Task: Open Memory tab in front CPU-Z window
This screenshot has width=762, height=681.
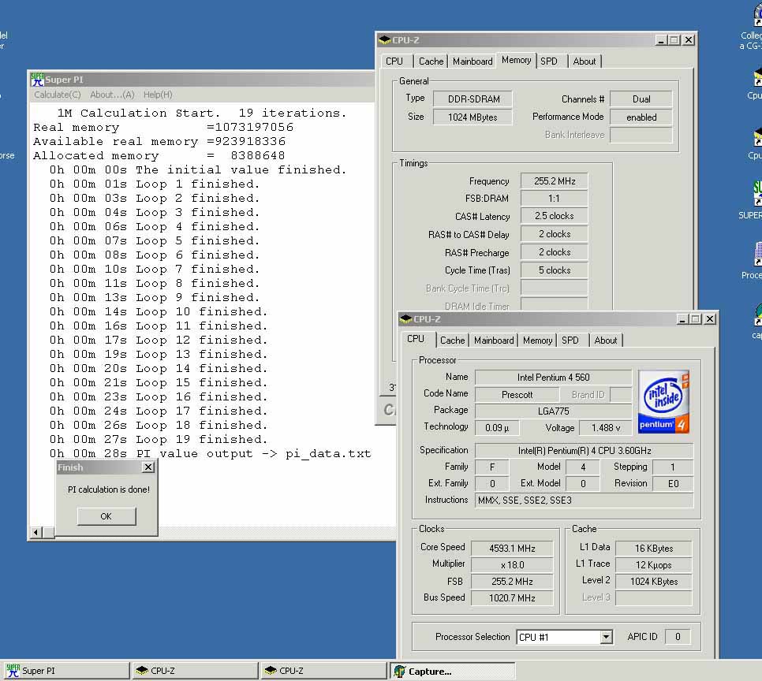Action: pyautogui.click(x=537, y=340)
